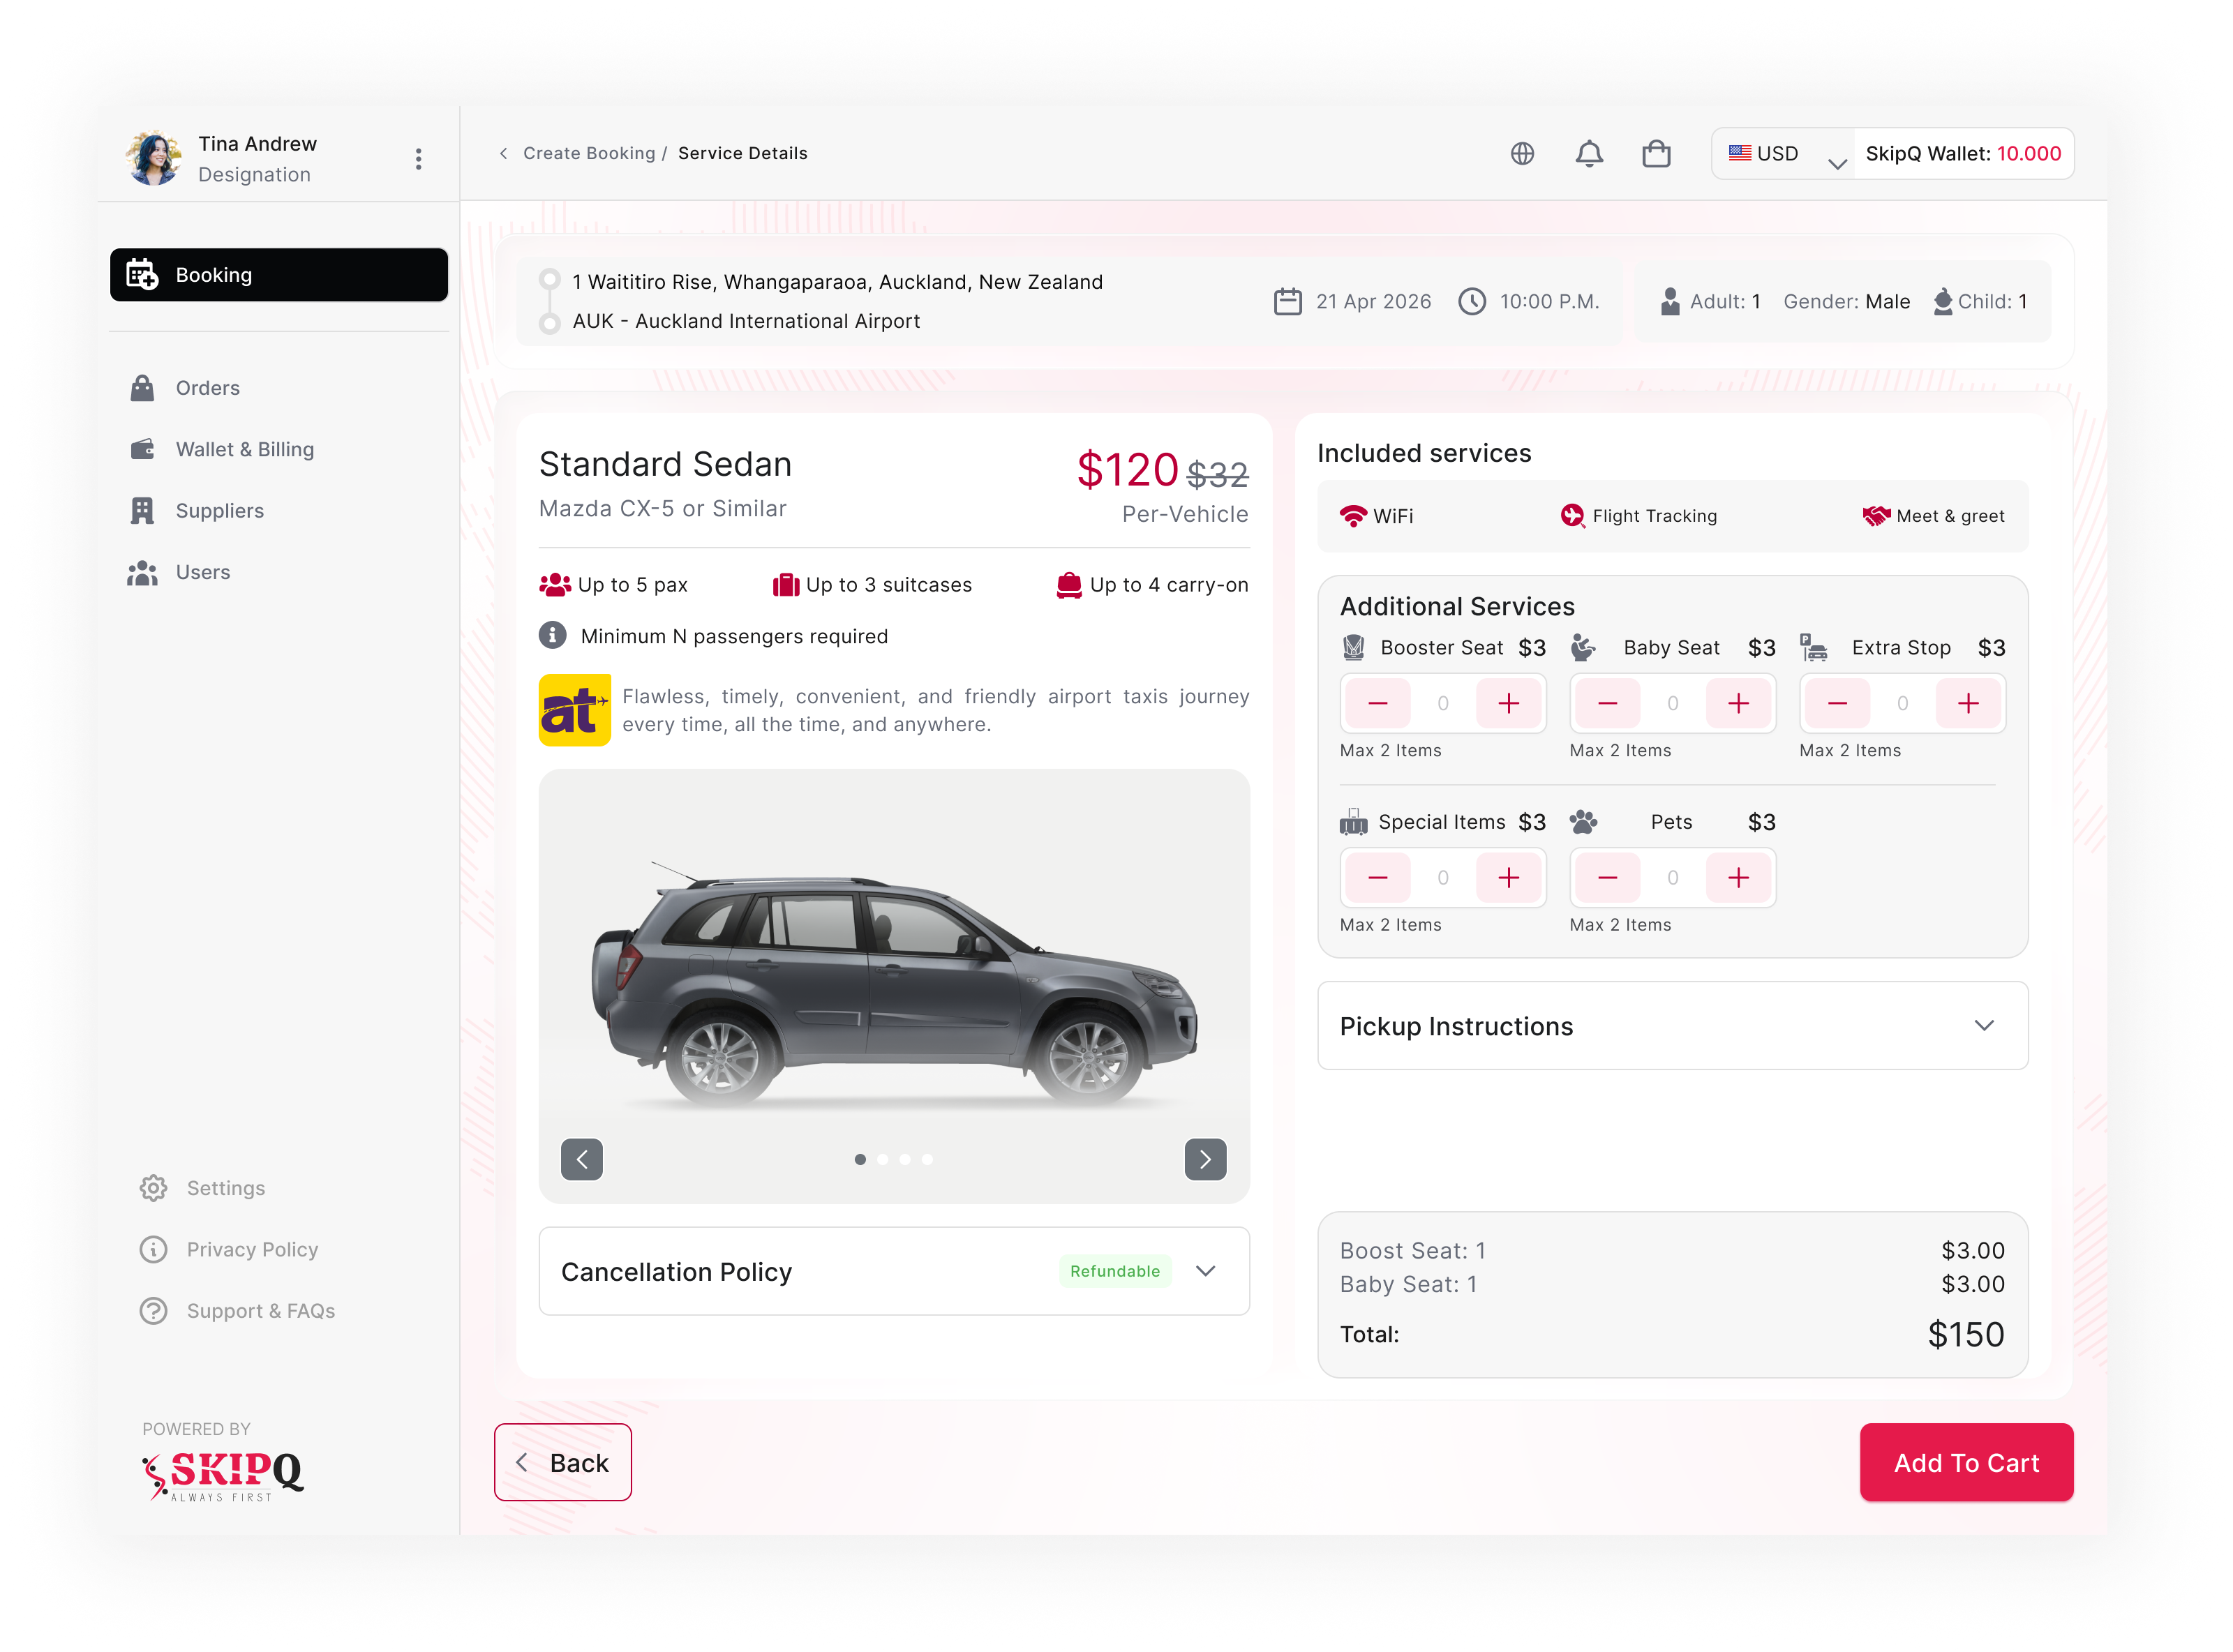Decrease Pets quantity with minus

(1607, 878)
